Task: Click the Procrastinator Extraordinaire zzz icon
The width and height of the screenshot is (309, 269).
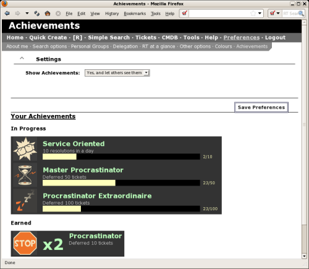Action: click(25, 201)
